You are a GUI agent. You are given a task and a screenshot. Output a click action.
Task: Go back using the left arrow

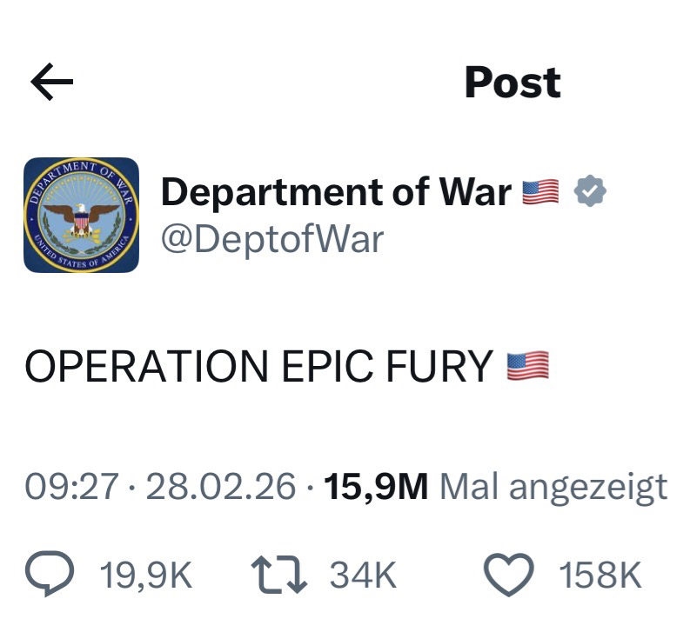coord(52,82)
